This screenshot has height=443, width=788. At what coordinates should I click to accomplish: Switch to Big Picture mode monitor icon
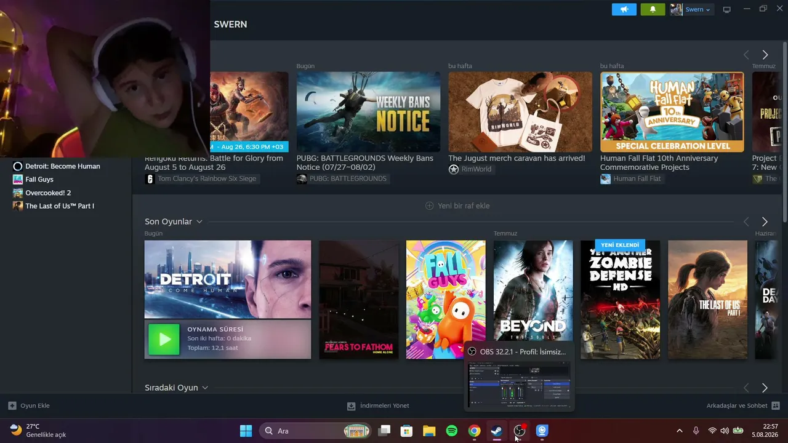tap(727, 9)
